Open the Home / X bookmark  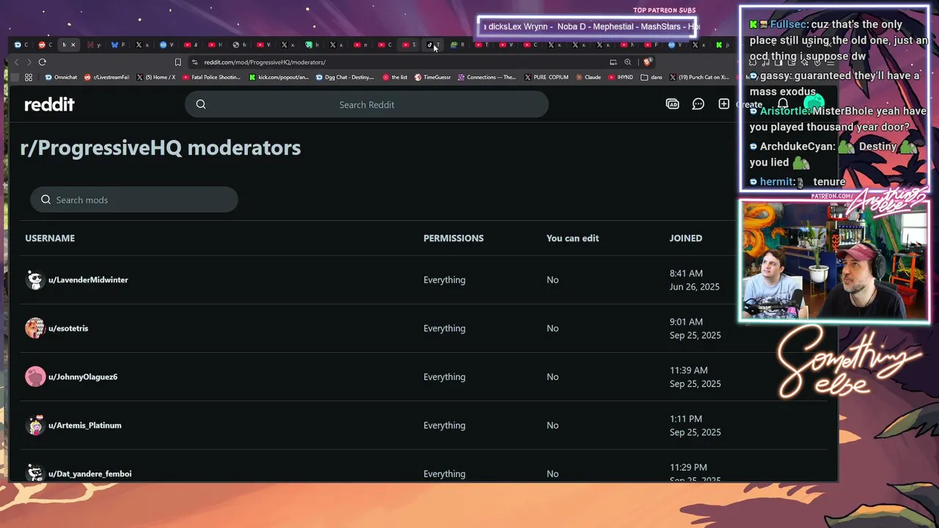click(156, 77)
